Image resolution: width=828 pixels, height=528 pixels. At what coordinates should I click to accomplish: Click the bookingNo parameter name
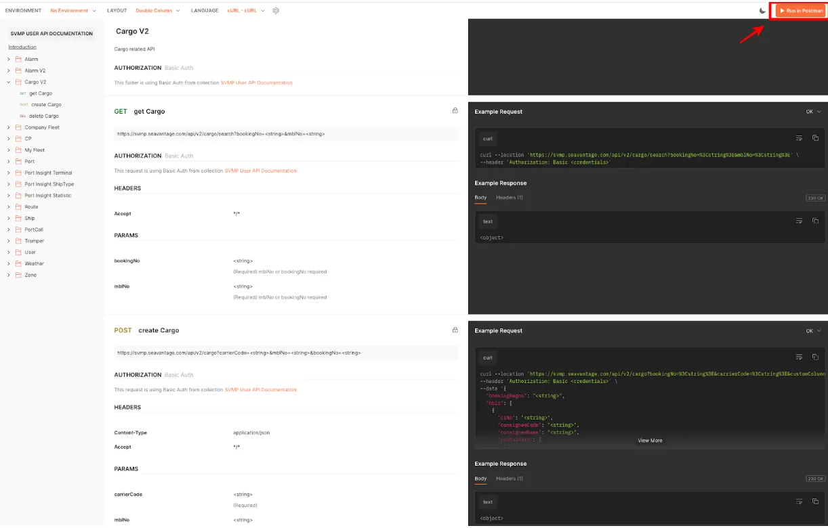[127, 261]
